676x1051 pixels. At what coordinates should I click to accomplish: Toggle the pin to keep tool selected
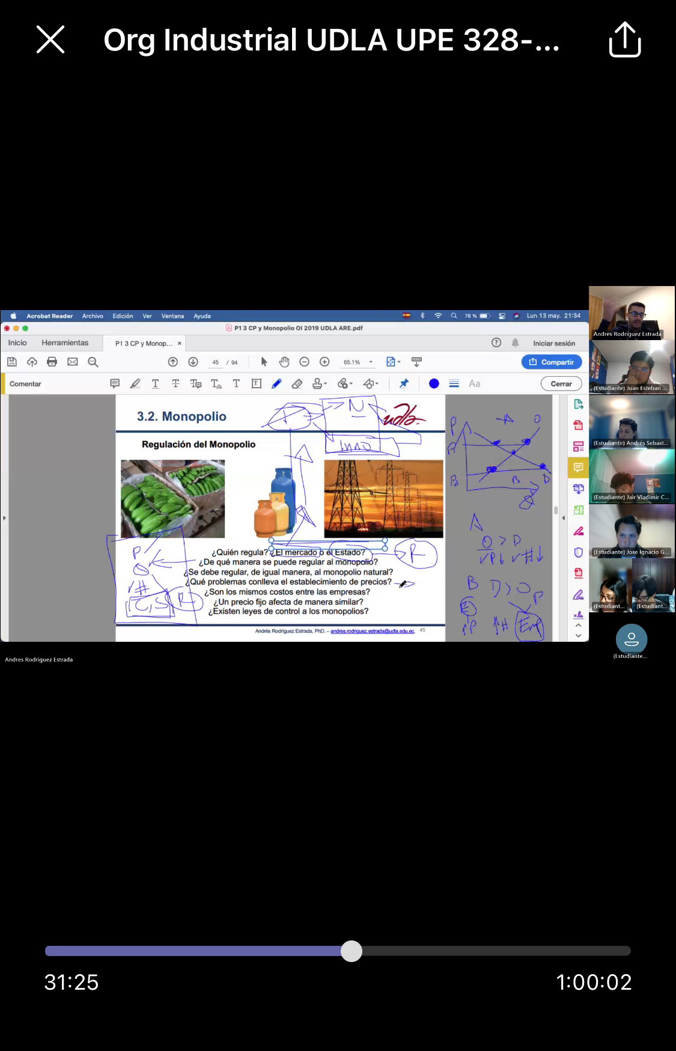pyautogui.click(x=404, y=383)
